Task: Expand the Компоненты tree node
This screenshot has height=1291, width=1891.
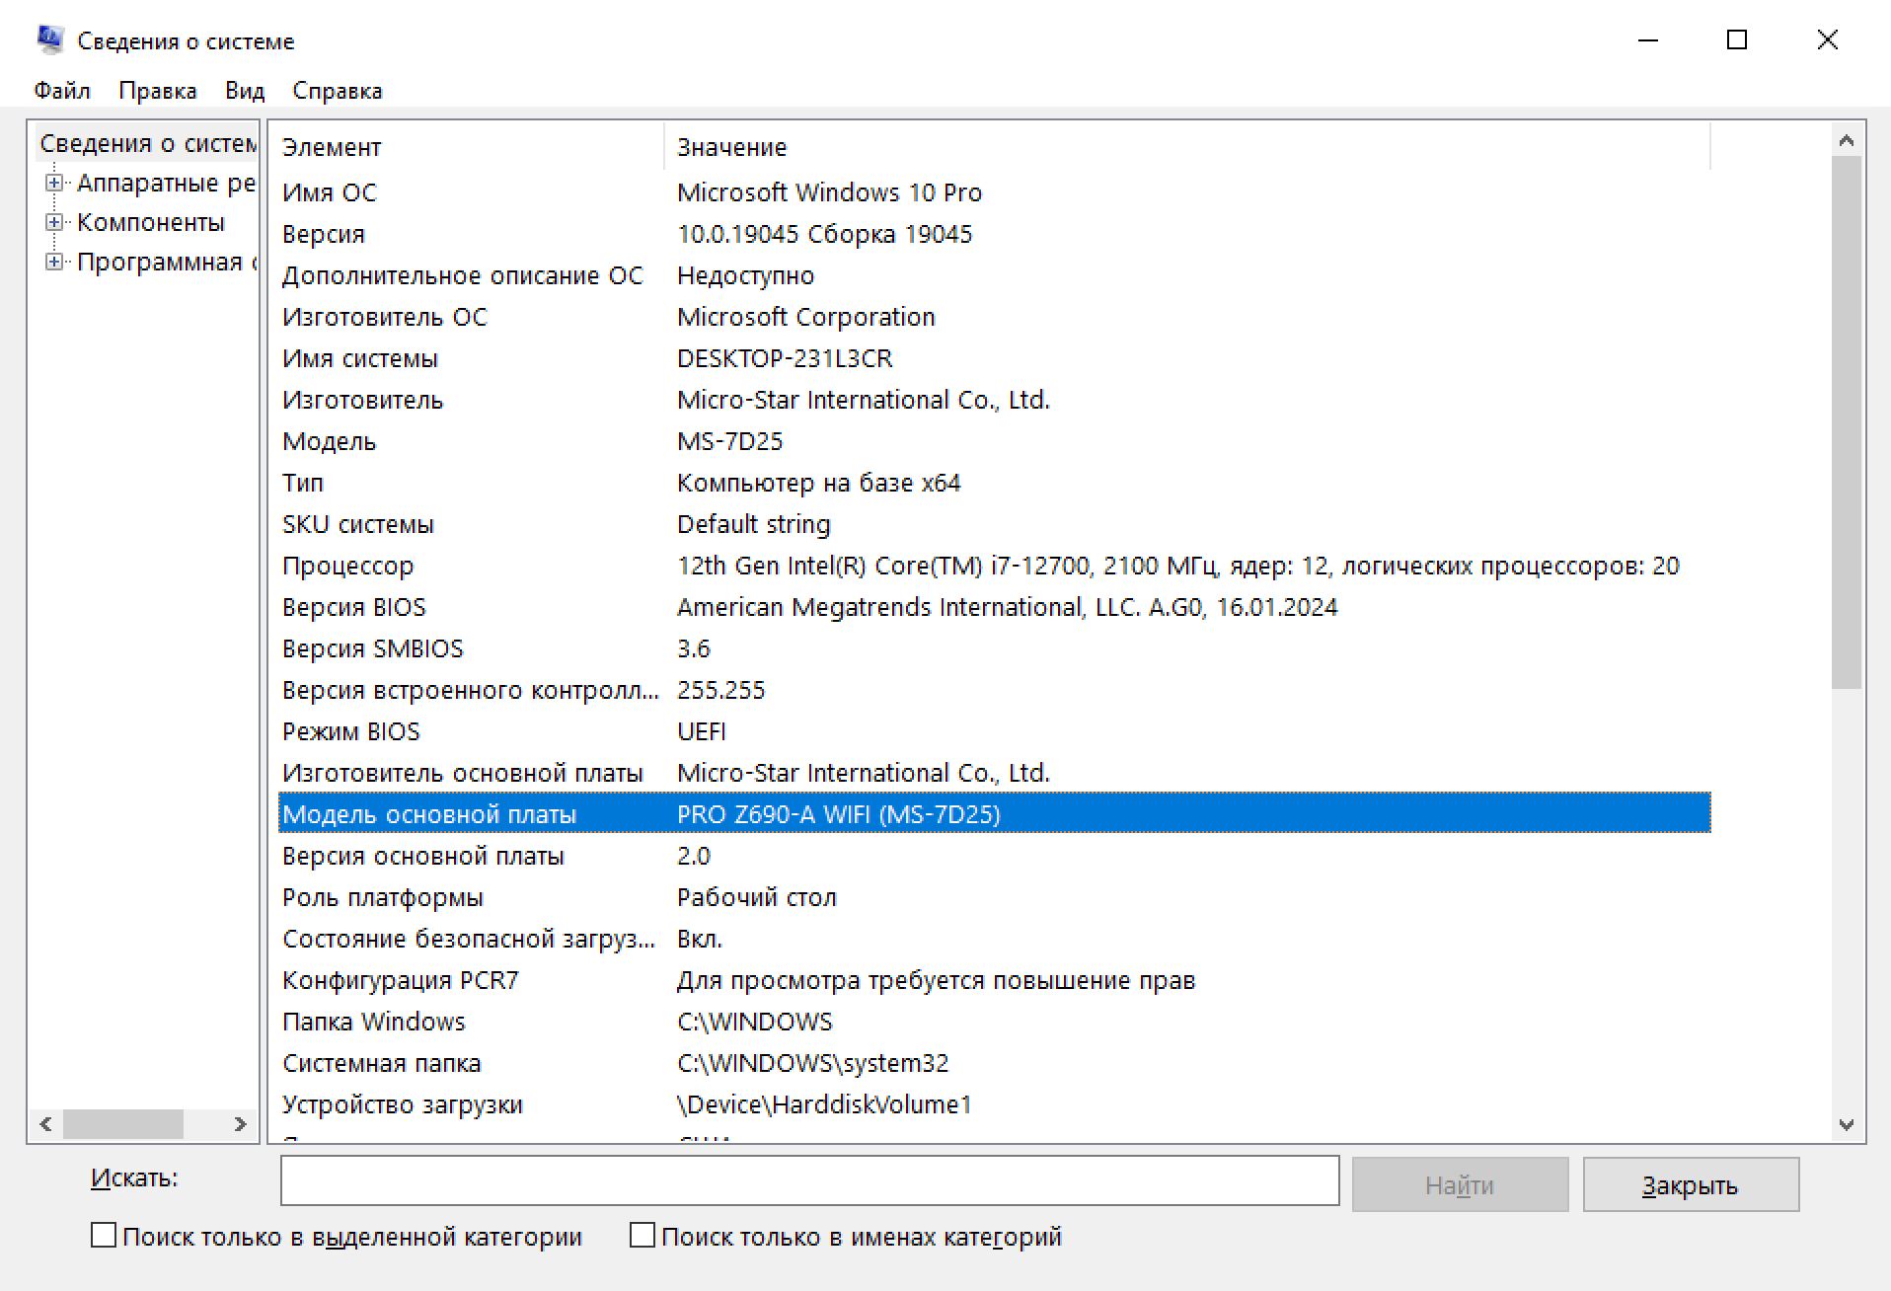Action: 54,222
